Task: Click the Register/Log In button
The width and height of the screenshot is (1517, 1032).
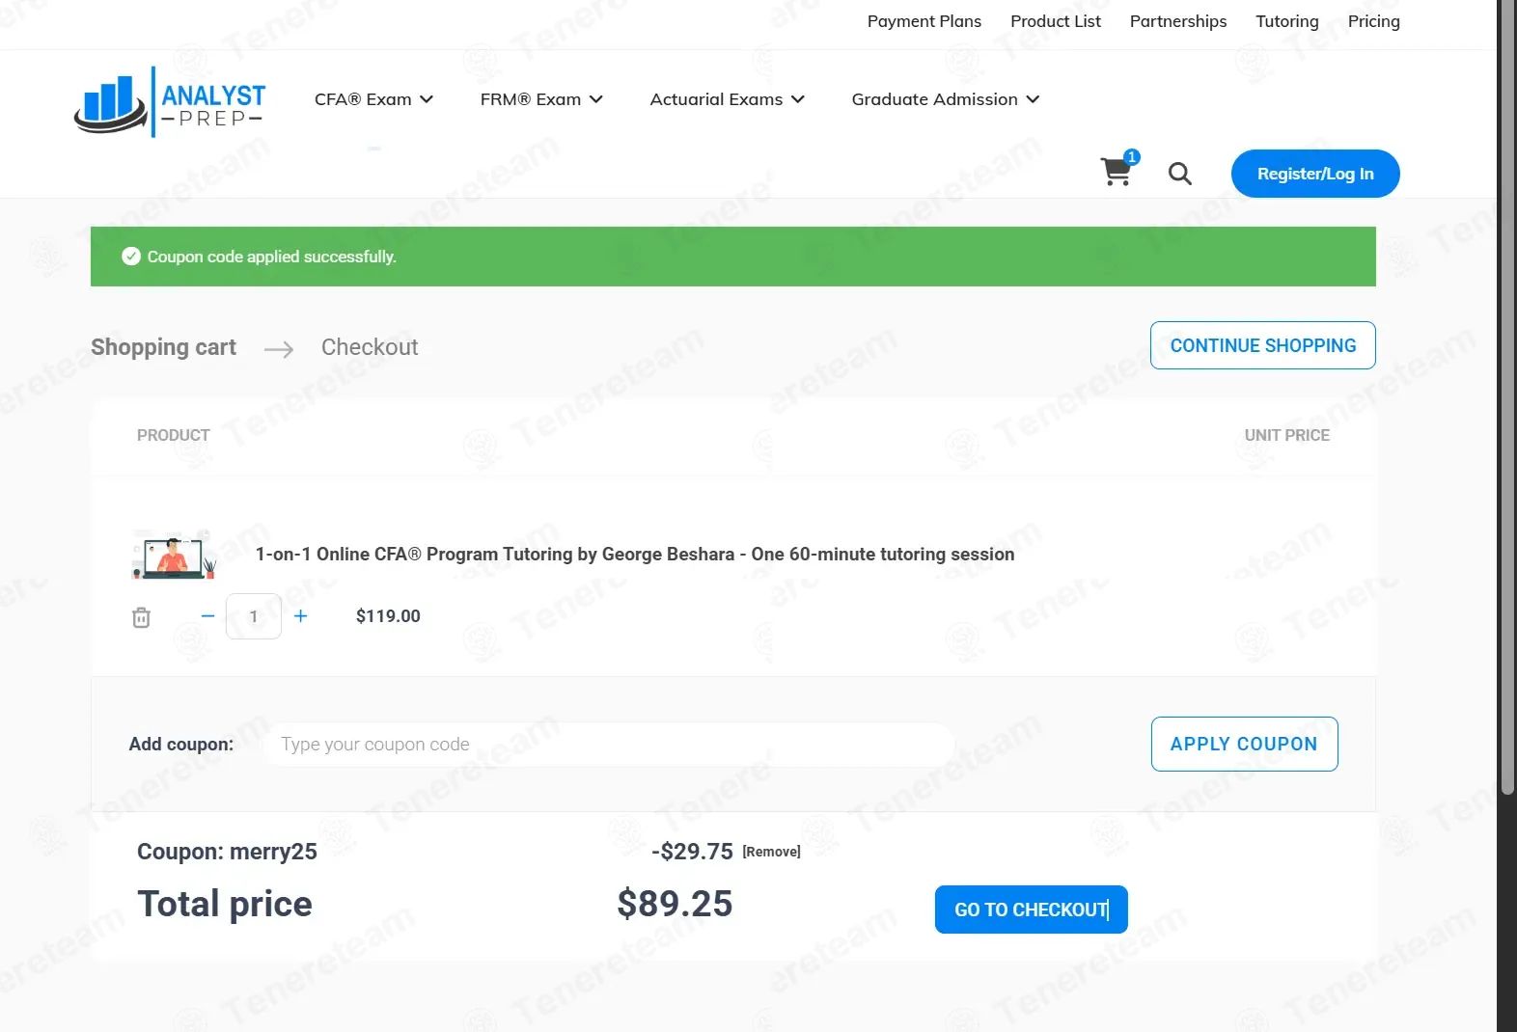Action: tap(1315, 174)
